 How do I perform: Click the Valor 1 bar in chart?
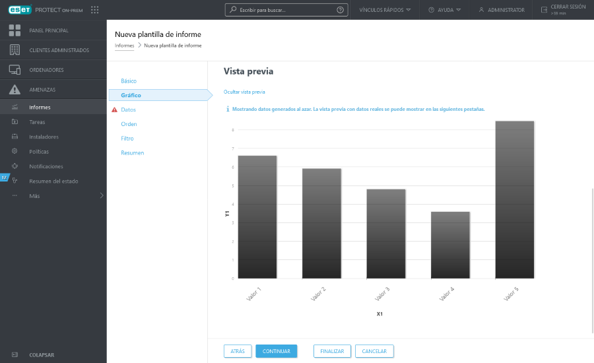(257, 217)
